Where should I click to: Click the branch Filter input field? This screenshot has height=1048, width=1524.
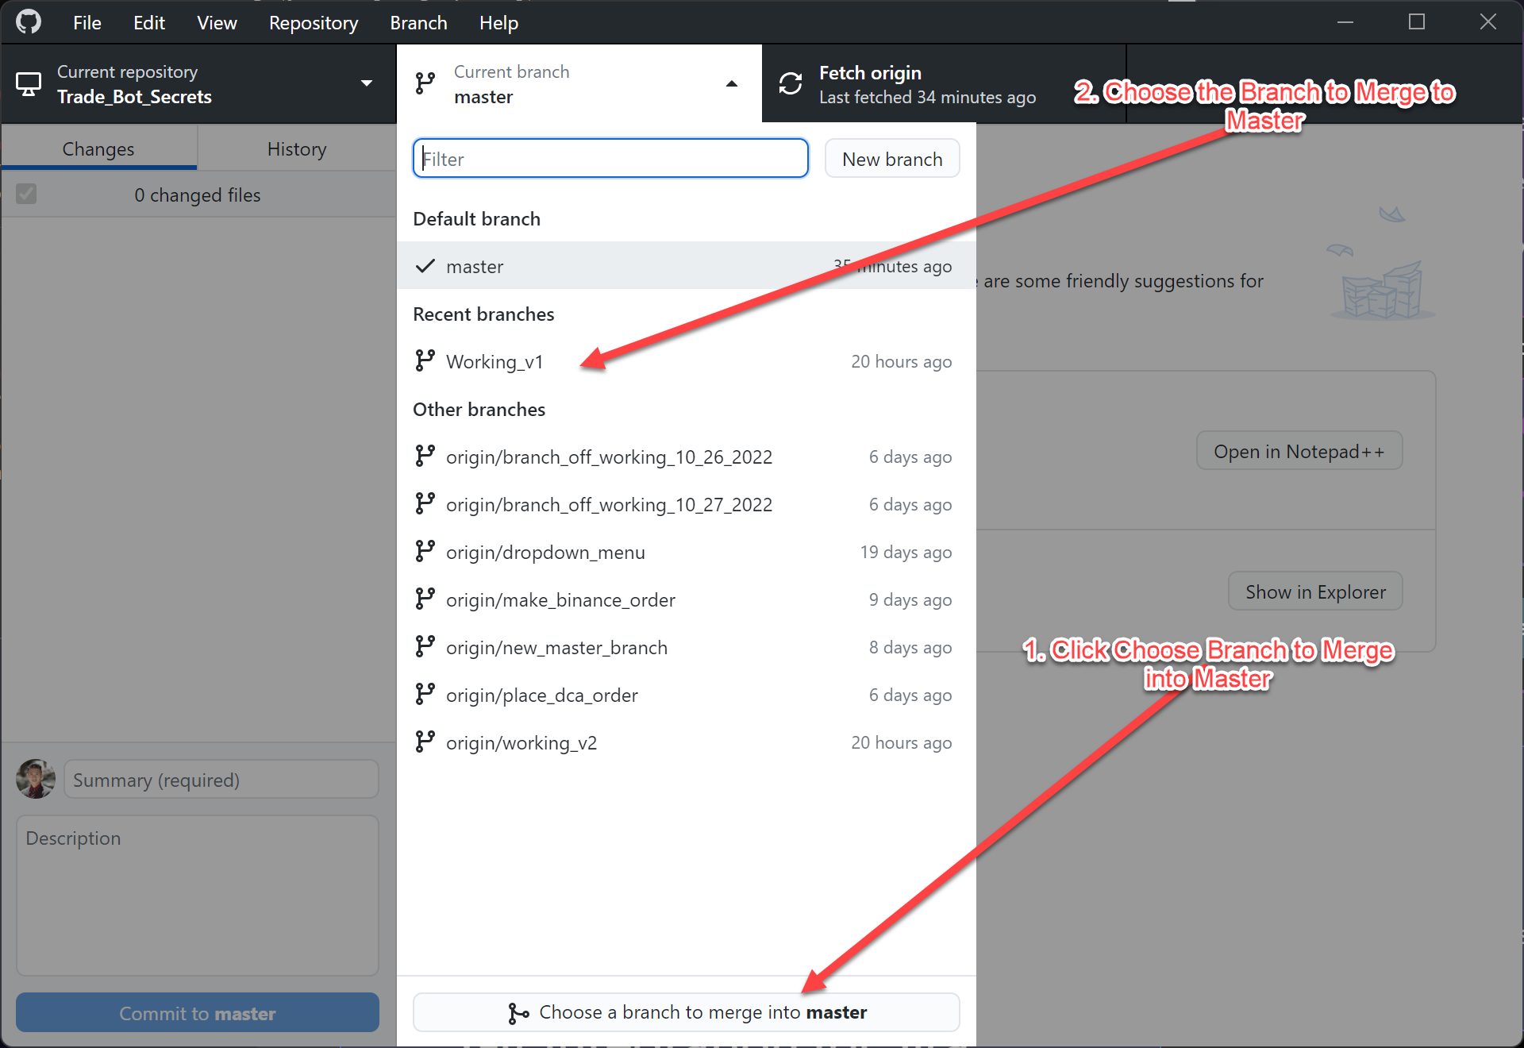coord(610,159)
